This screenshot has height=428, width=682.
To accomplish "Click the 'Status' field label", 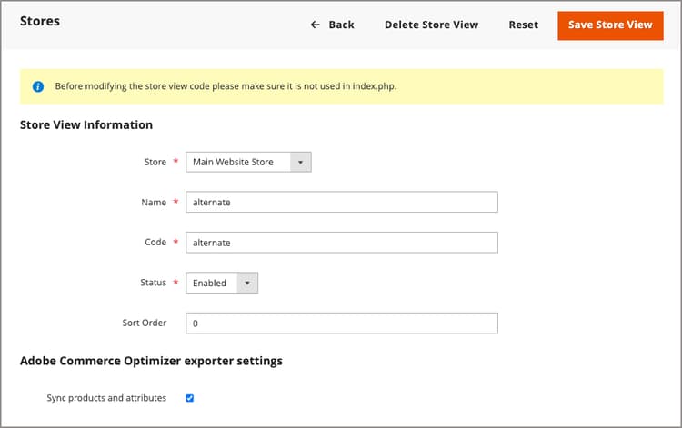I will point(153,283).
